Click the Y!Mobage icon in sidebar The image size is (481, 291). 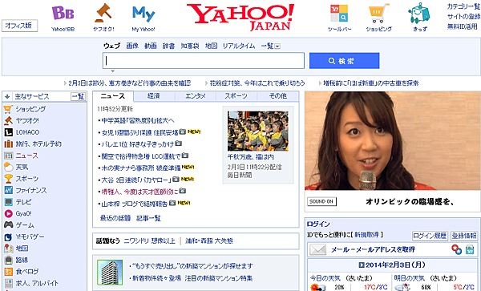8,236
